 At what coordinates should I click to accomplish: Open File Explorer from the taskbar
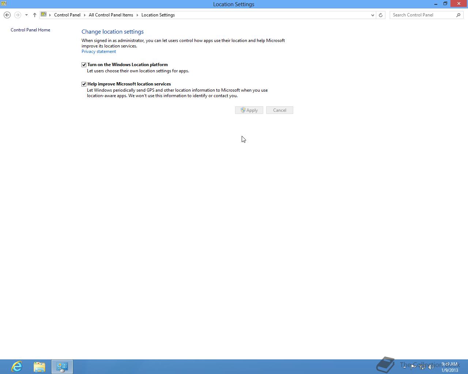click(39, 366)
